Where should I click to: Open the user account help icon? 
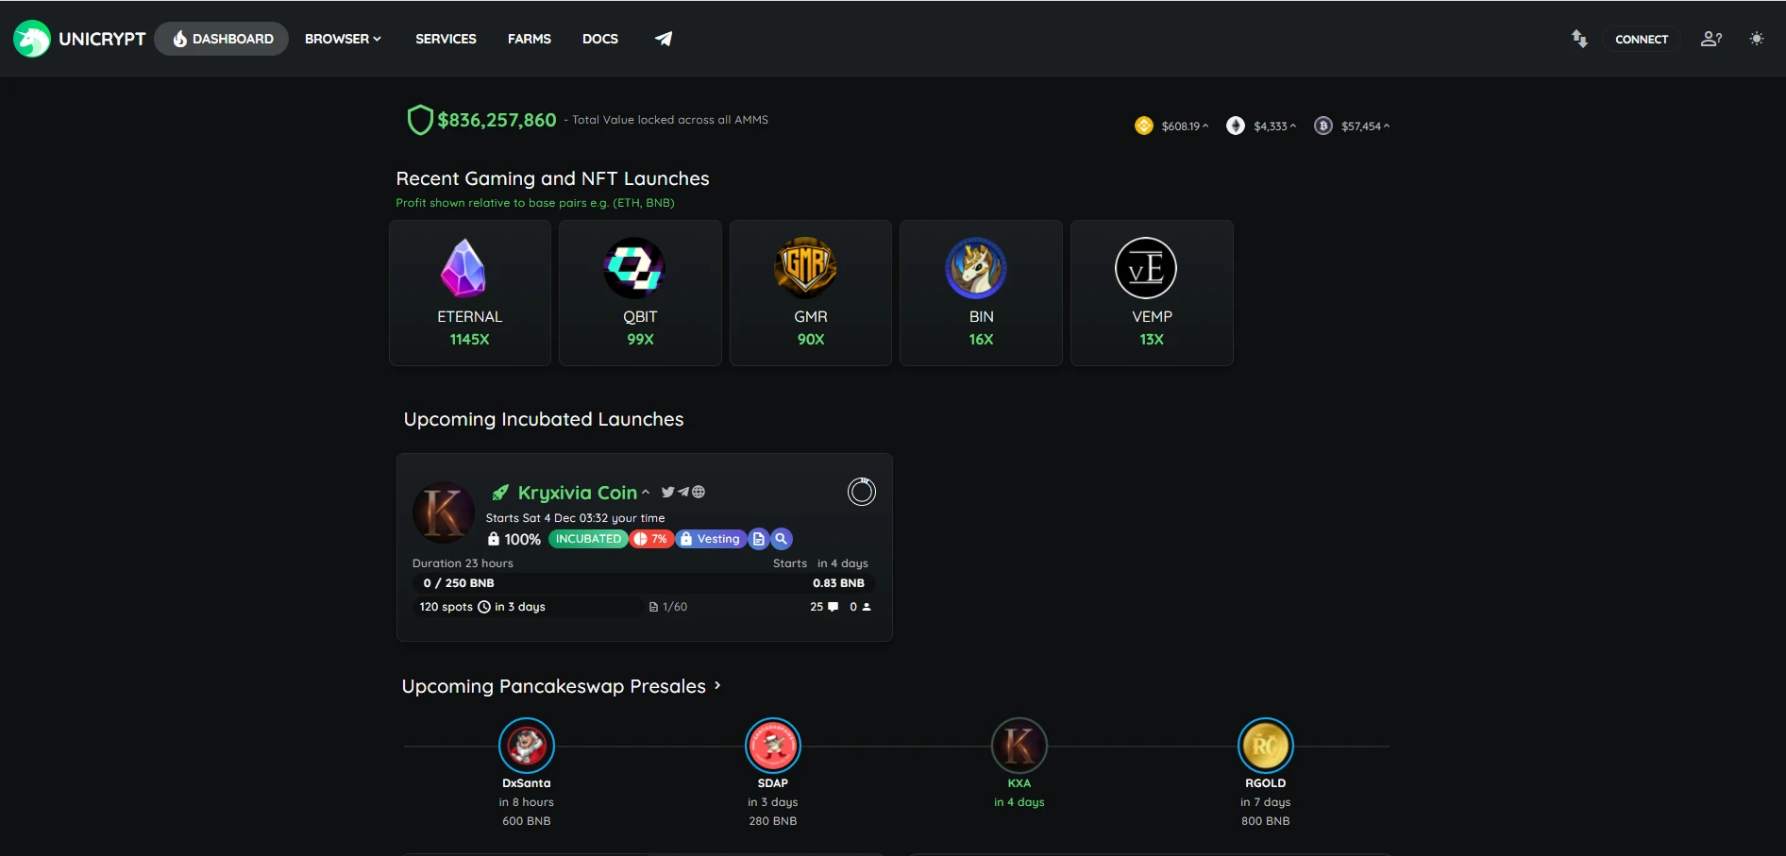click(1711, 39)
